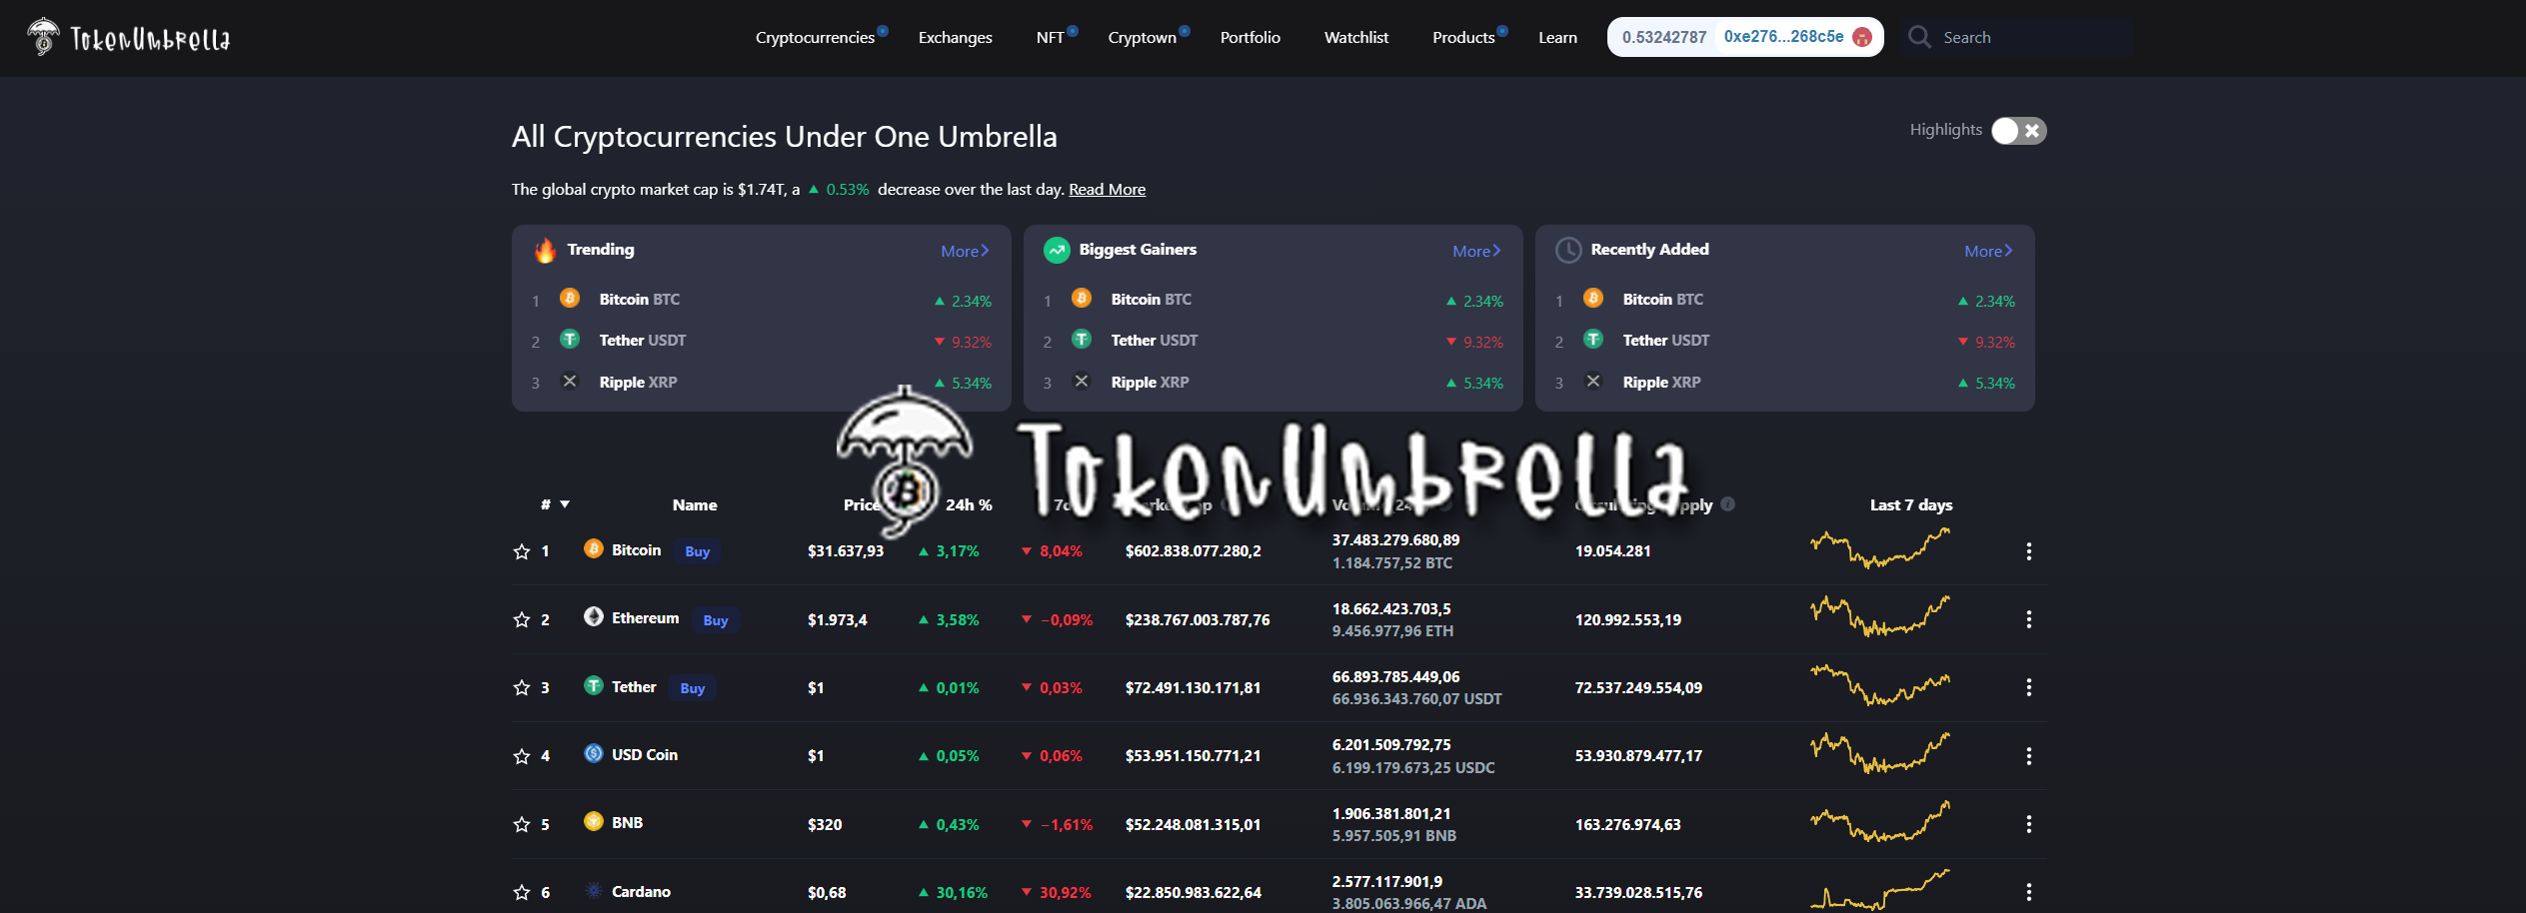Click the Read More link
Screen dimensions: 2526x913
(x=1108, y=189)
